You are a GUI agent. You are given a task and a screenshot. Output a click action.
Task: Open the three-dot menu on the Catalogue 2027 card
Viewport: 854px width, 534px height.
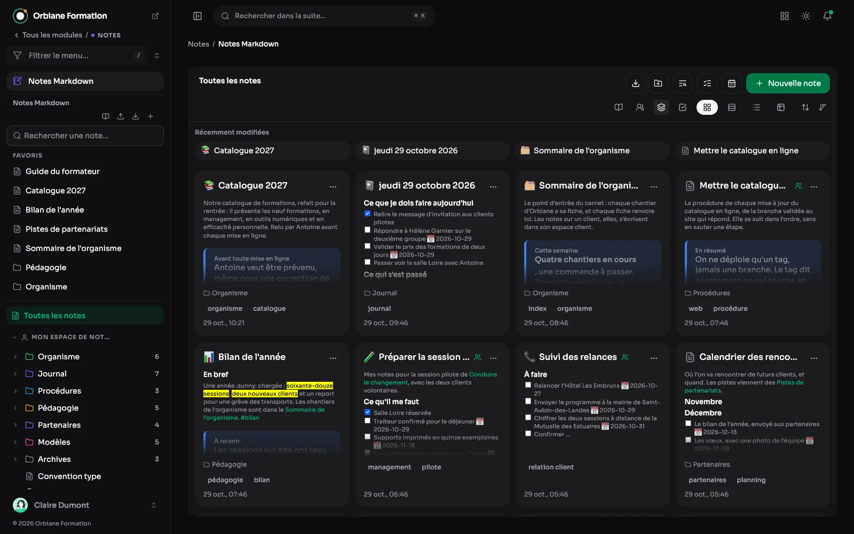(333, 186)
